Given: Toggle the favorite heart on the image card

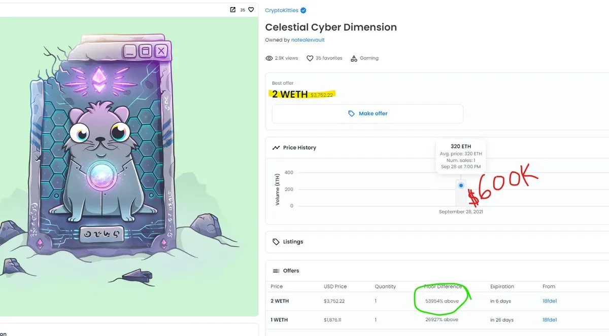Looking at the screenshot, I should pyautogui.click(x=251, y=9).
